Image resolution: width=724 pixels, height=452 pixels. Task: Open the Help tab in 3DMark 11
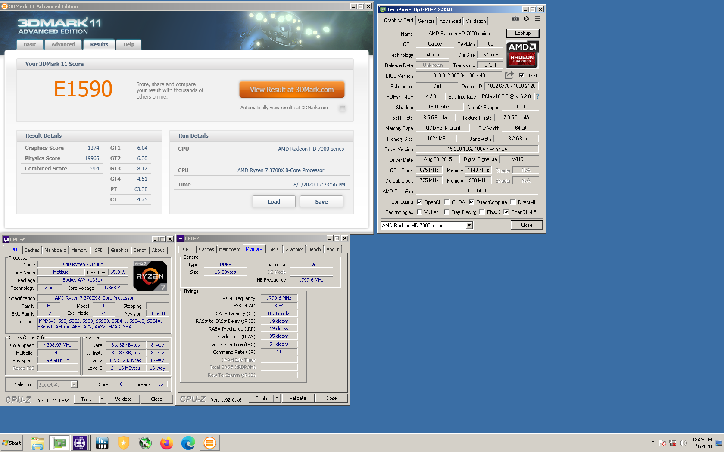[128, 44]
